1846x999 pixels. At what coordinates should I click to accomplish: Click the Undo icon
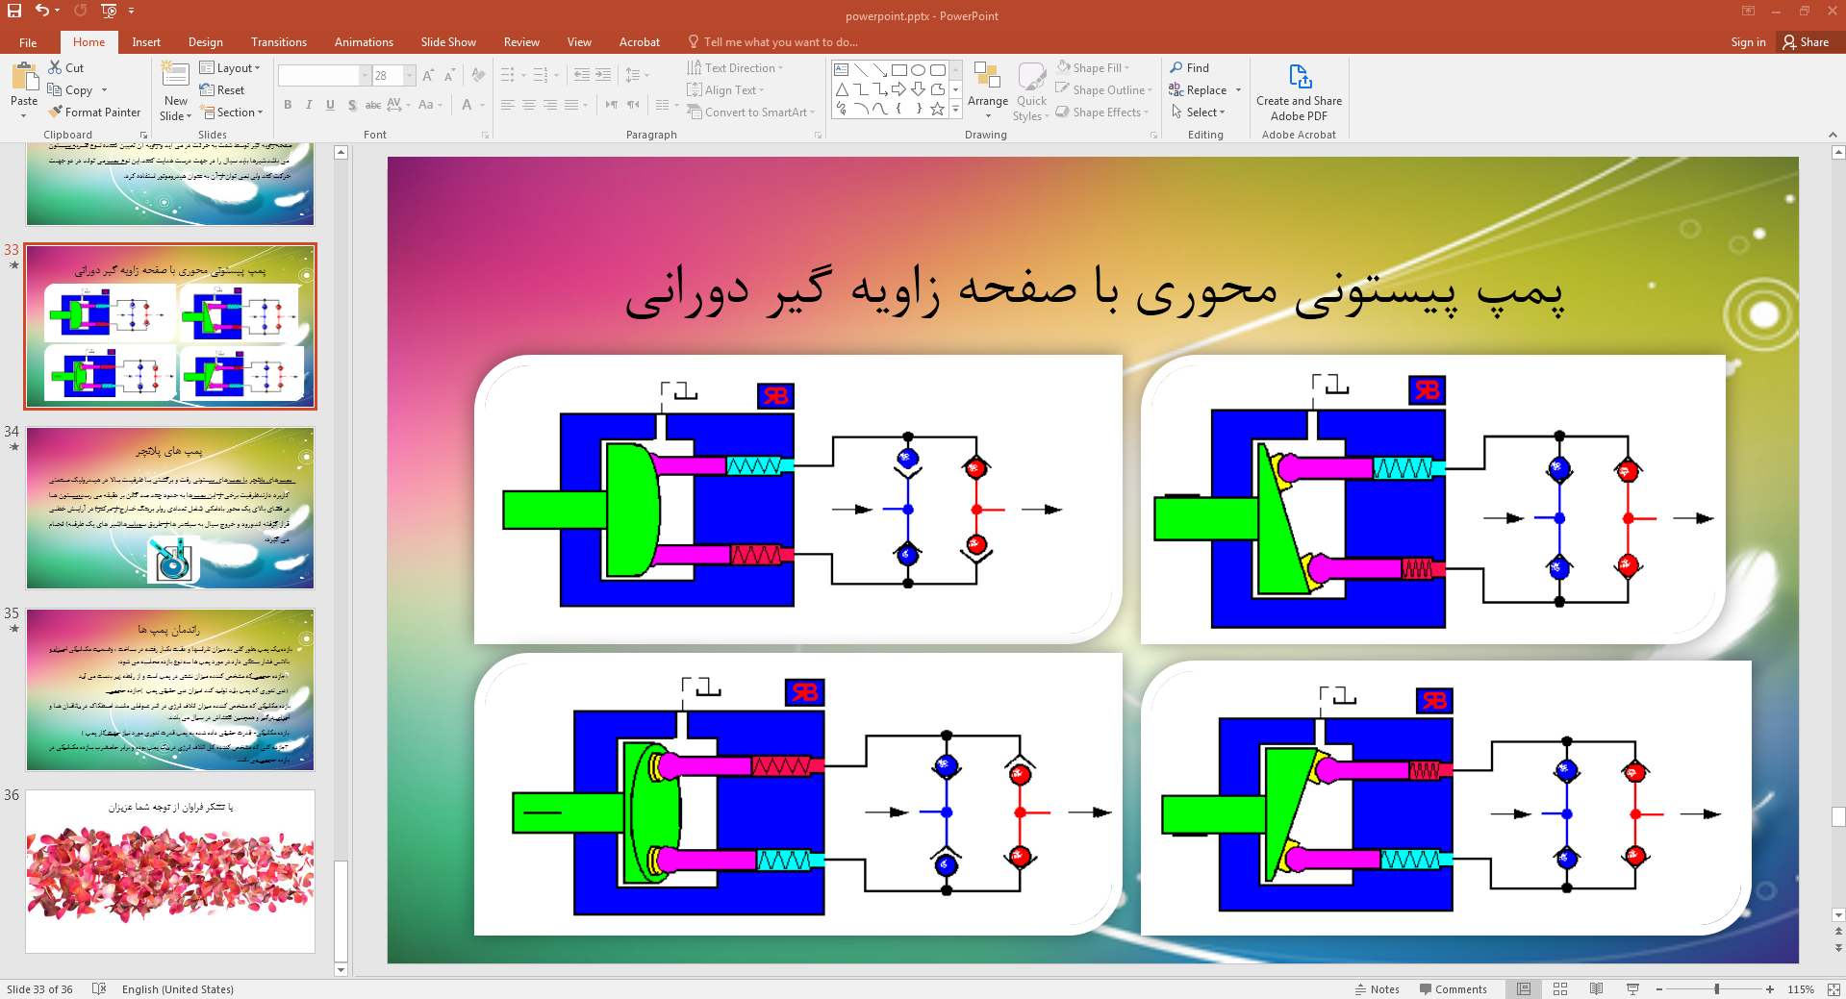(42, 11)
